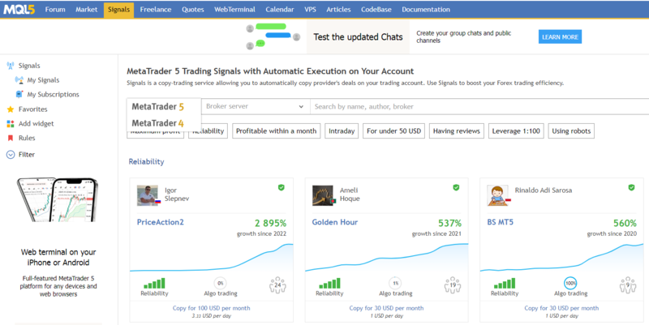
Task: Select the Signals tab
Action: [x=118, y=10]
